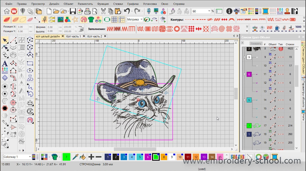Image resolution: width=306 pixels, height=171 pixels.
Task: Open a design with the folder icon
Action: pos(56,11)
